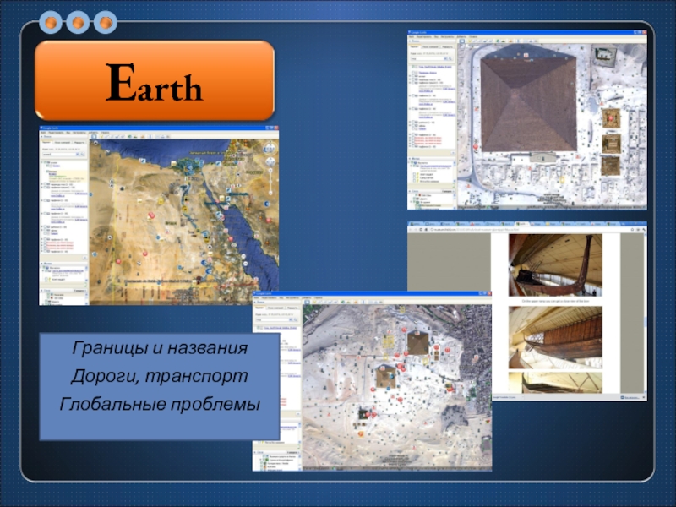Click the address bar of the boat photo browser
676x507 pixels.
pyautogui.click(x=530, y=229)
